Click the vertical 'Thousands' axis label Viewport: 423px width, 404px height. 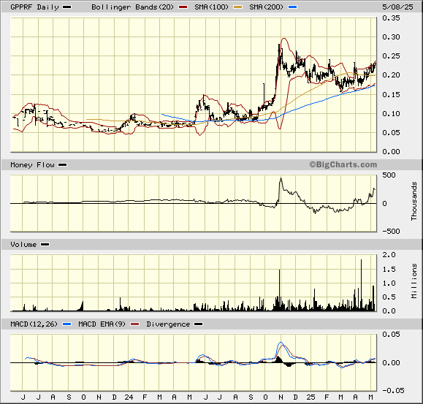414,201
